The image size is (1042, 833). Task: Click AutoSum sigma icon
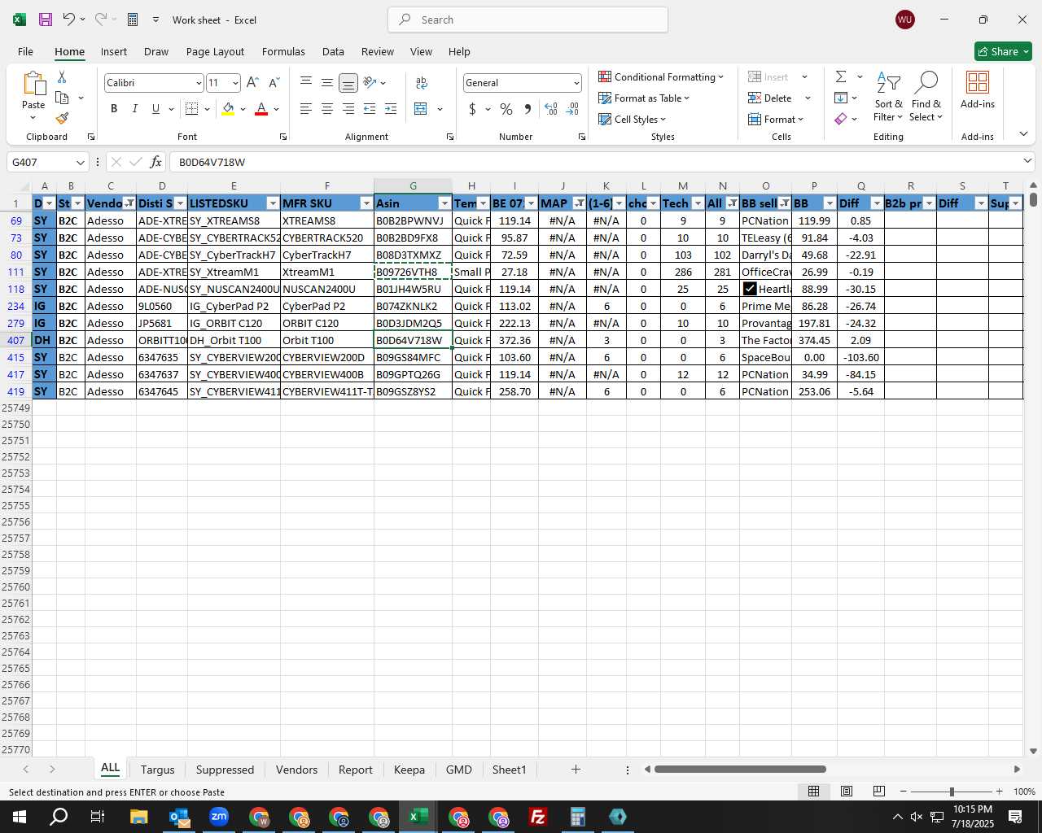841,76
